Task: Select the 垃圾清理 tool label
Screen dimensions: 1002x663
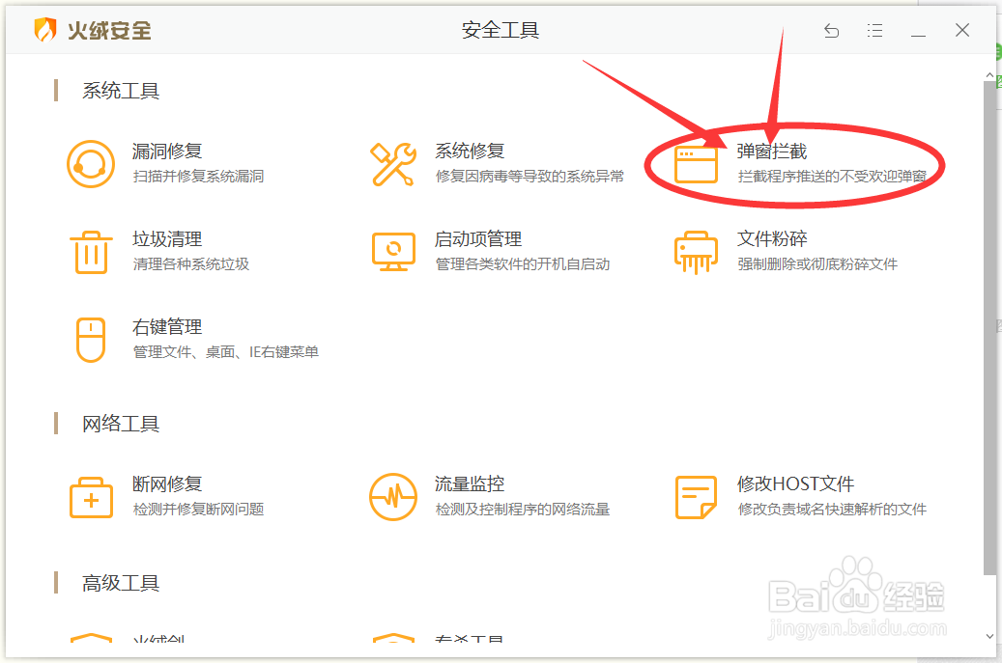Action: [x=167, y=239]
